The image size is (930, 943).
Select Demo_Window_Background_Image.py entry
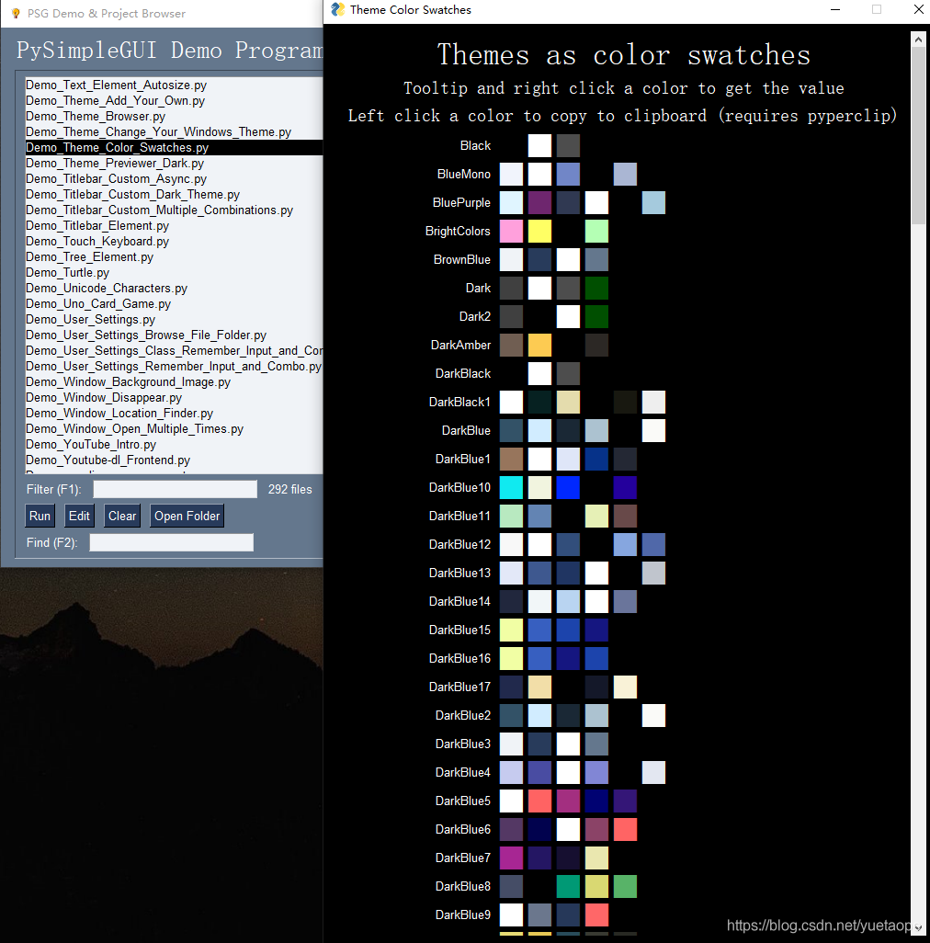(x=174, y=382)
